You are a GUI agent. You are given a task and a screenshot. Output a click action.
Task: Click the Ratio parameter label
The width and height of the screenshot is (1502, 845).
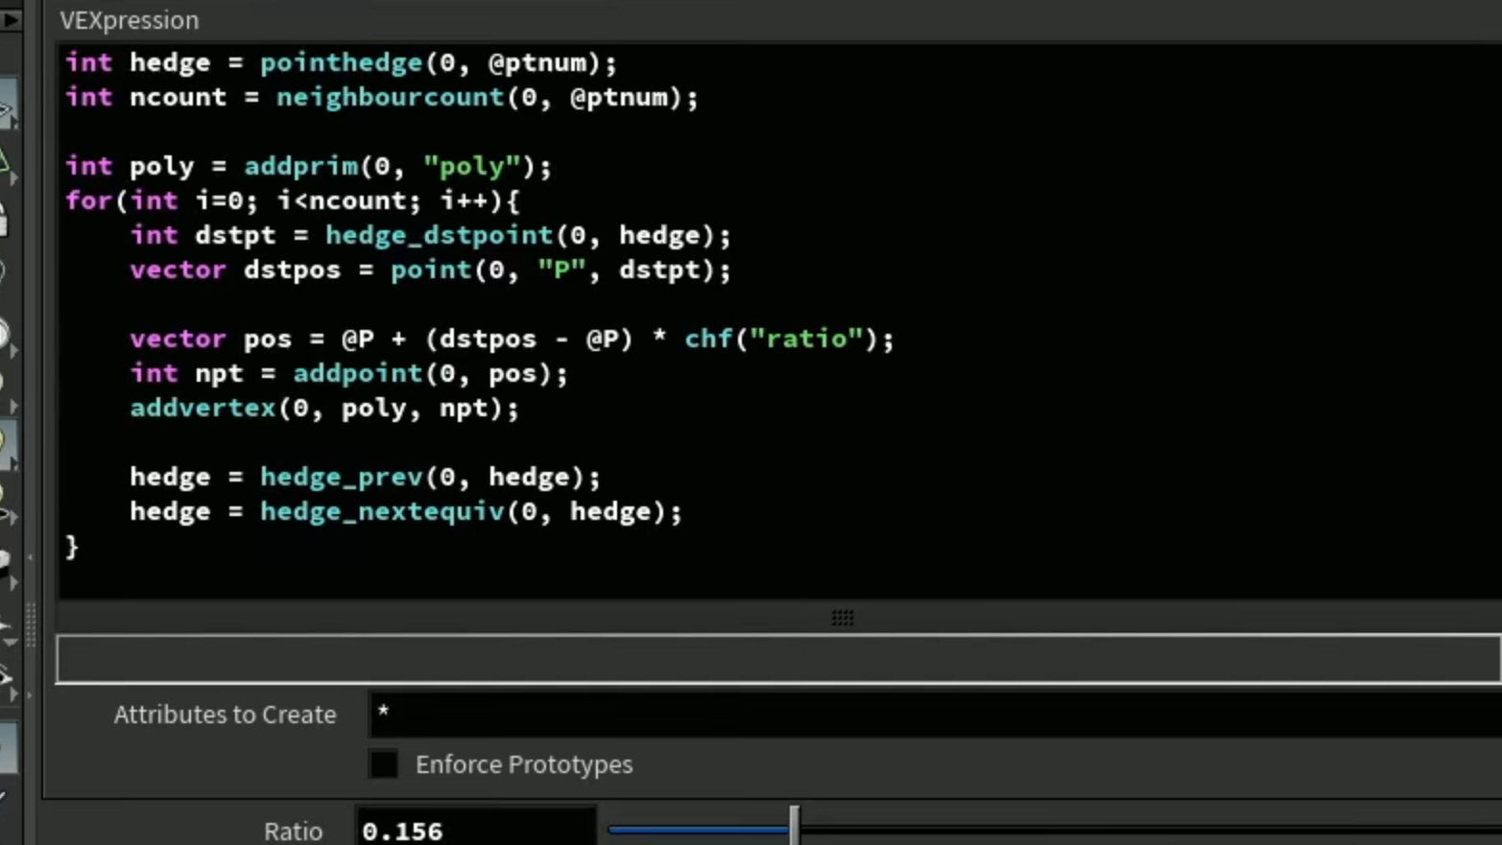294,831
